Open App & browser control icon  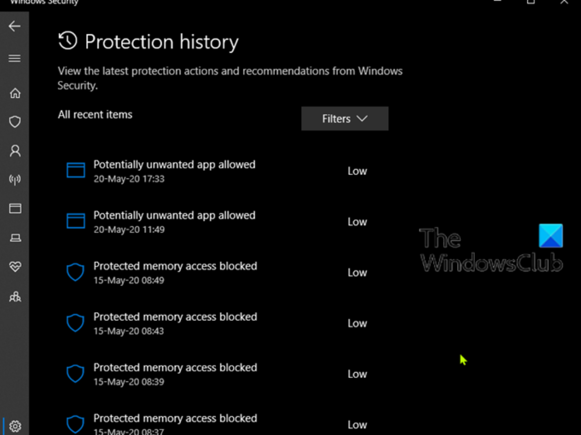(x=15, y=208)
